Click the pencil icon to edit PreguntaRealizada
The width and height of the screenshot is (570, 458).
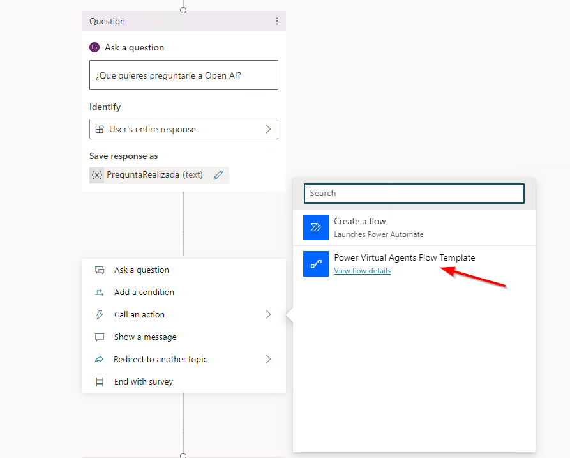[218, 175]
